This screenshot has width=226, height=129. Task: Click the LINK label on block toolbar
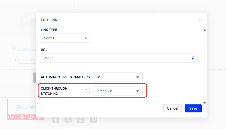click(x=11, y=117)
